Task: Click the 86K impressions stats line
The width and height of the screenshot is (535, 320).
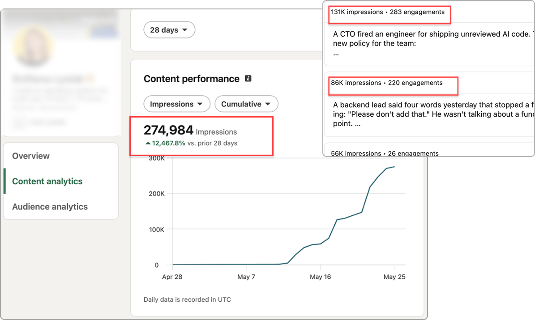Action: (x=386, y=83)
